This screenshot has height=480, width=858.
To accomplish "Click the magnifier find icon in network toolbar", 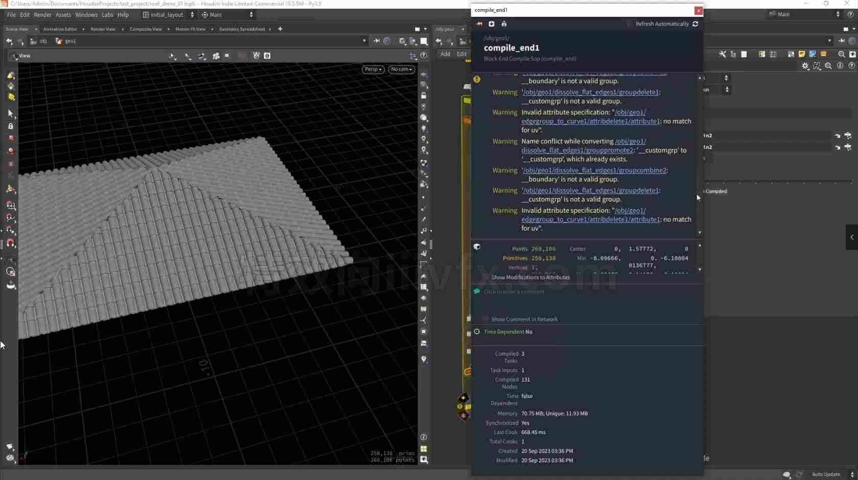I will [x=842, y=54].
